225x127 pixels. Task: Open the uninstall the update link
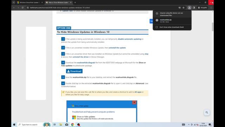[x=117, y=48]
